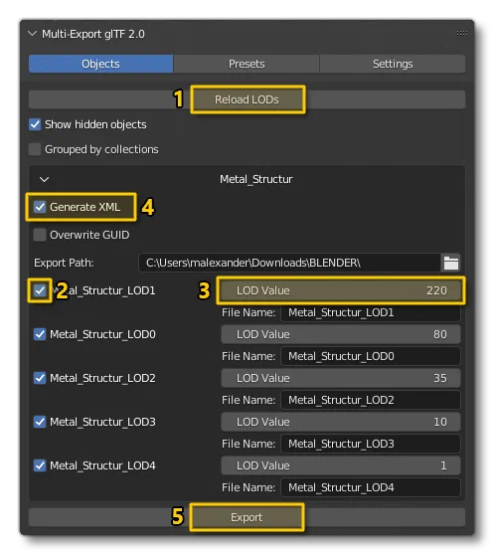
Task: Uncheck the Metal_Structur_LOD3 object checkbox
Action: coord(40,422)
